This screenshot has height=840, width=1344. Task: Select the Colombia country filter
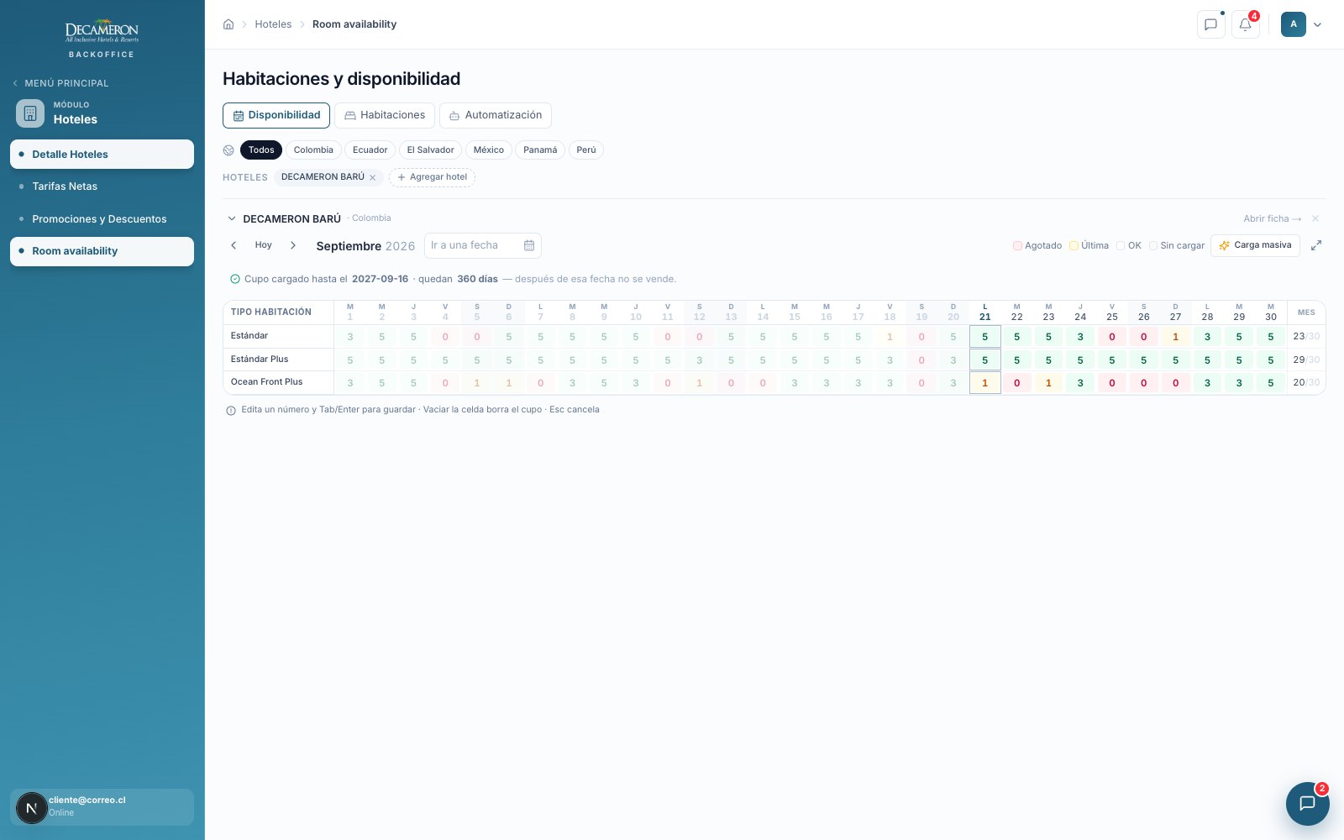coord(313,150)
